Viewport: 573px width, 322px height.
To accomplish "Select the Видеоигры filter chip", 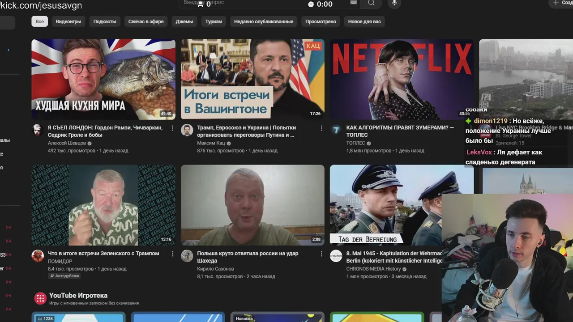I will (x=68, y=21).
